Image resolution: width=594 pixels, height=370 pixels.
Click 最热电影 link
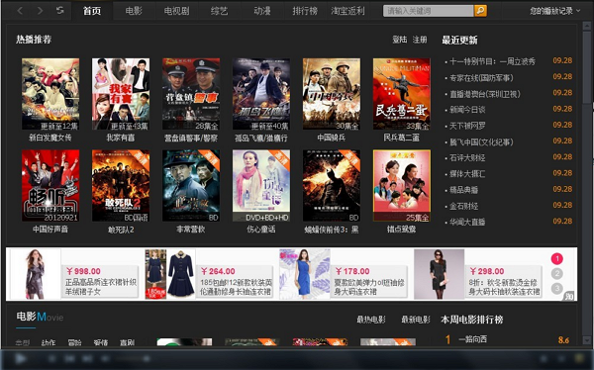371,320
